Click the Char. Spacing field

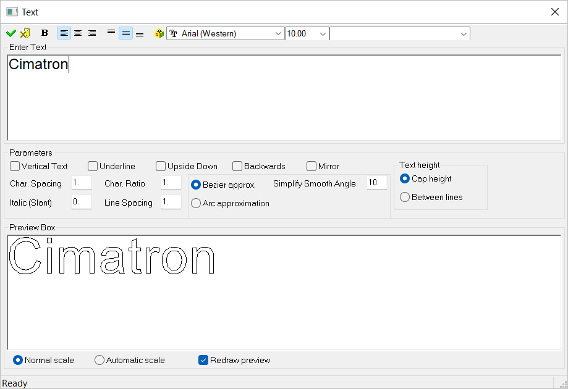pyautogui.click(x=82, y=183)
